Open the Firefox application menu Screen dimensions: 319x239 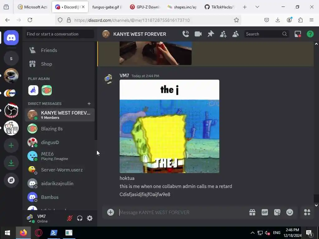tap(311, 20)
